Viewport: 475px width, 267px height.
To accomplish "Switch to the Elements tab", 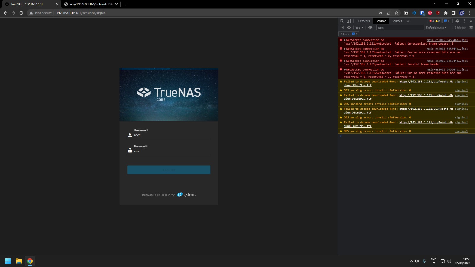I will (x=364, y=21).
